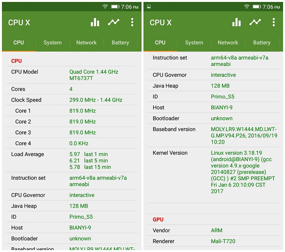Tap Load Average 5.97 last 1 min
Image resolution: width=285 pixels, height=252 pixels.
tap(88, 154)
